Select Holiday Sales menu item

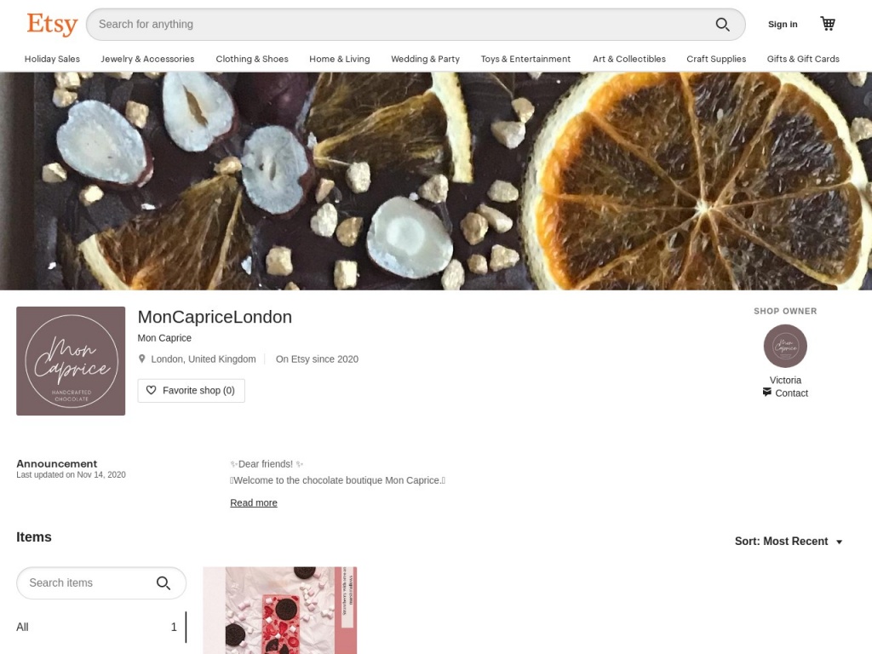[52, 59]
